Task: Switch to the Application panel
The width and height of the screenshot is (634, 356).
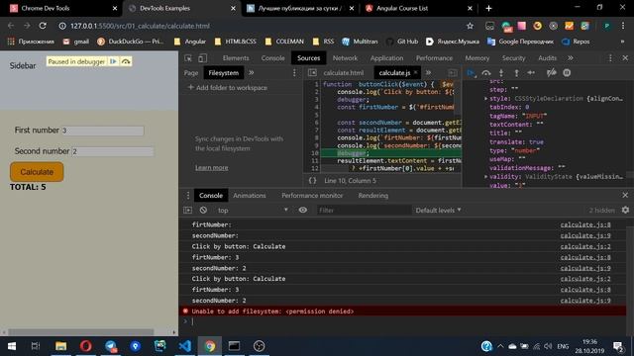Action: coord(386,58)
